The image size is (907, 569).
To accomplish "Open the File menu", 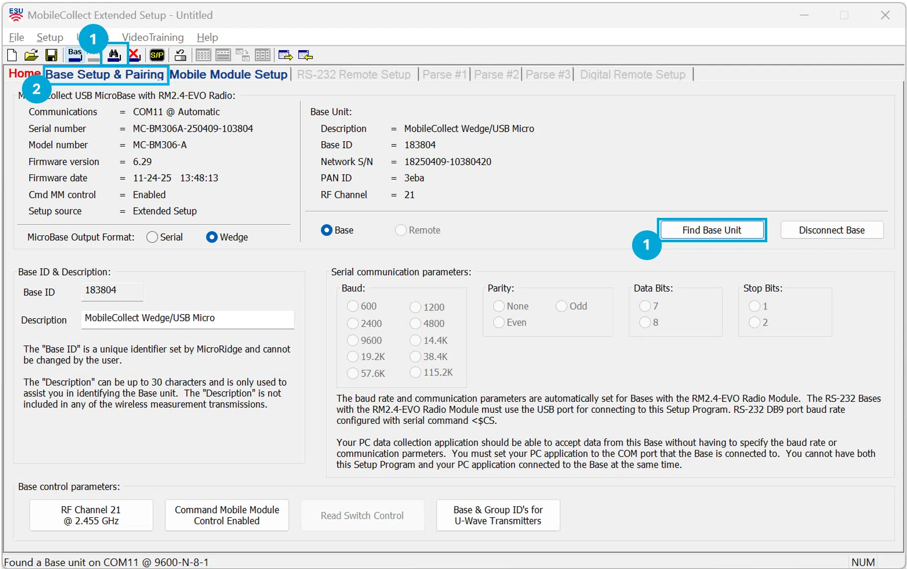I will pos(16,37).
